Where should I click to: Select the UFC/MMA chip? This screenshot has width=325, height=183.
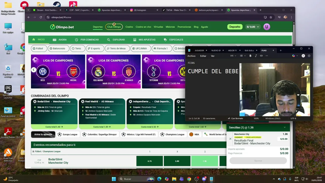[x=140, y=48]
